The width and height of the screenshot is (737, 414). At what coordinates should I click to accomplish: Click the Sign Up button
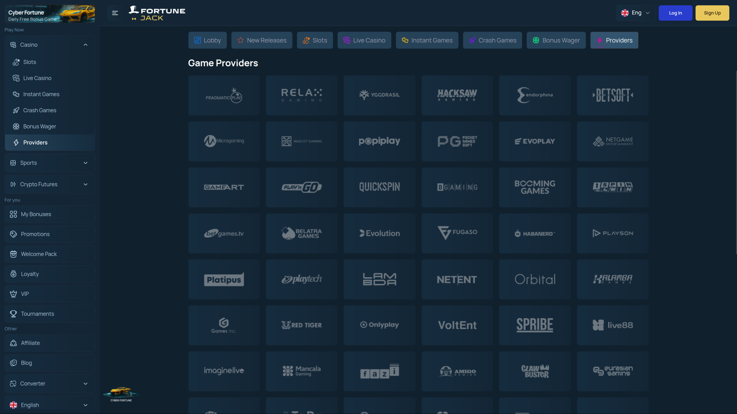712,13
